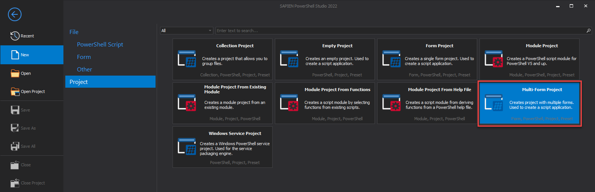
Task: Choose the Open Project menu label
Action: [33, 91]
